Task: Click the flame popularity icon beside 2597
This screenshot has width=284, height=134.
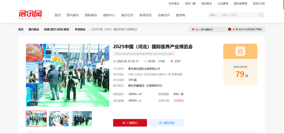Action: tap(172, 61)
